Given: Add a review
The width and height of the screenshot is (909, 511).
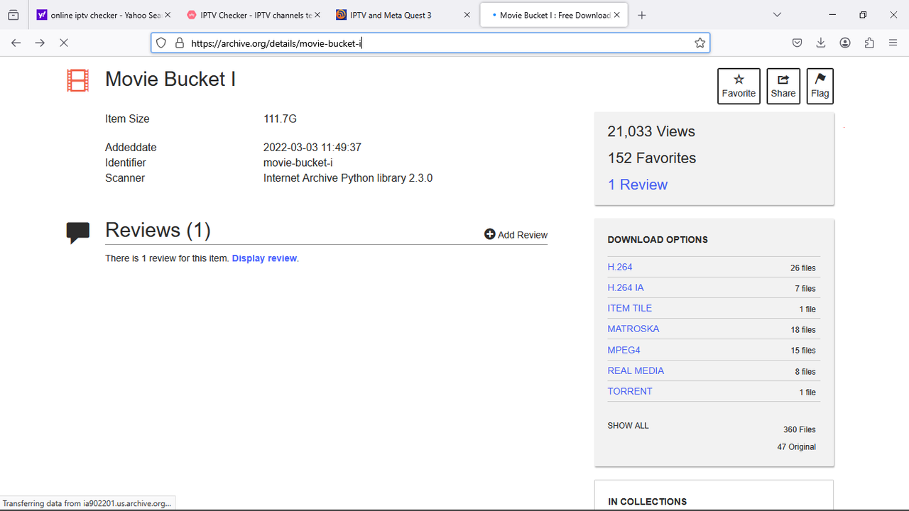Looking at the screenshot, I should tap(516, 235).
